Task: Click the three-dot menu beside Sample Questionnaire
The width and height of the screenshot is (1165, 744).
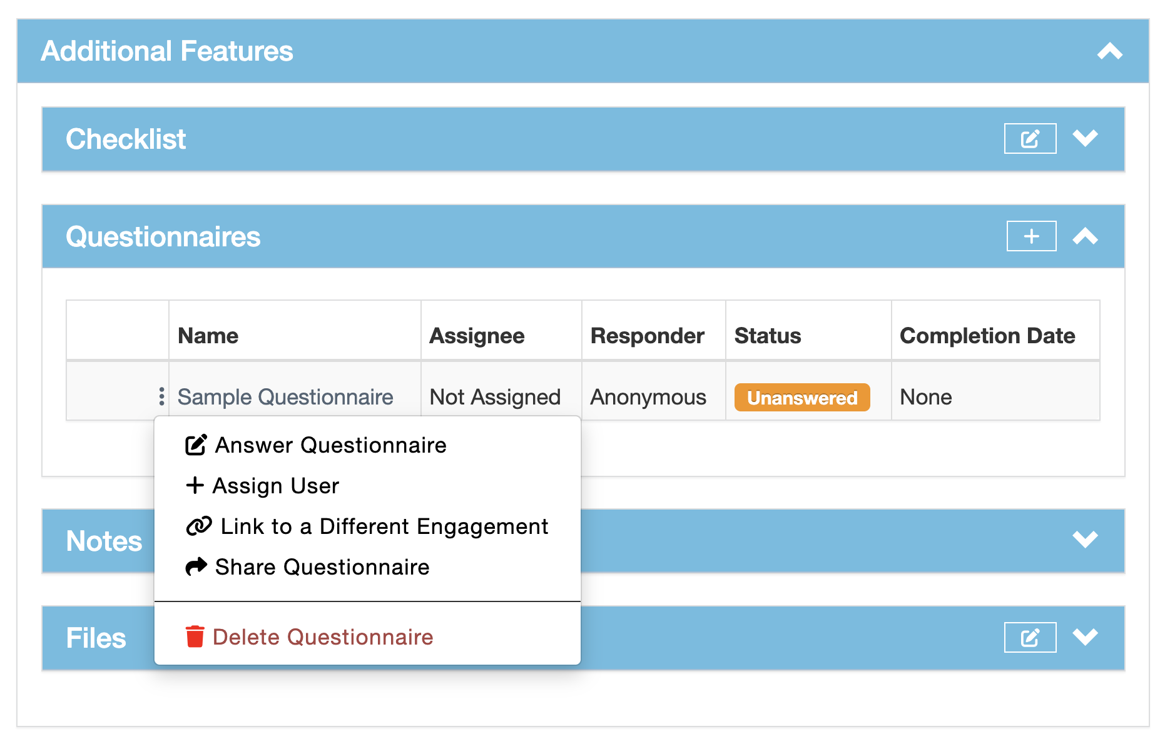Action: [161, 396]
